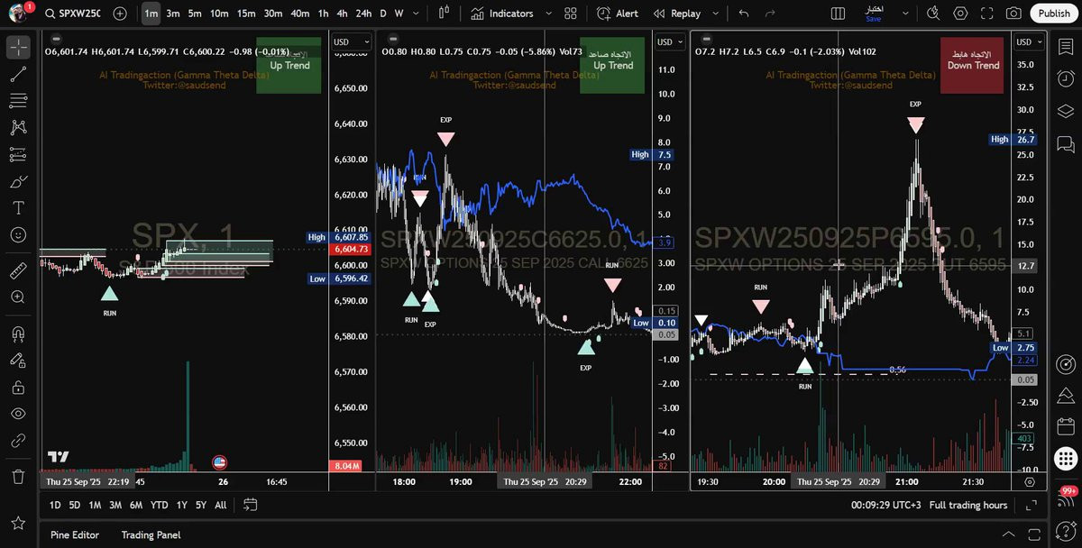Start bar Replay mode

pyautogui.click(x=678, y=14)
